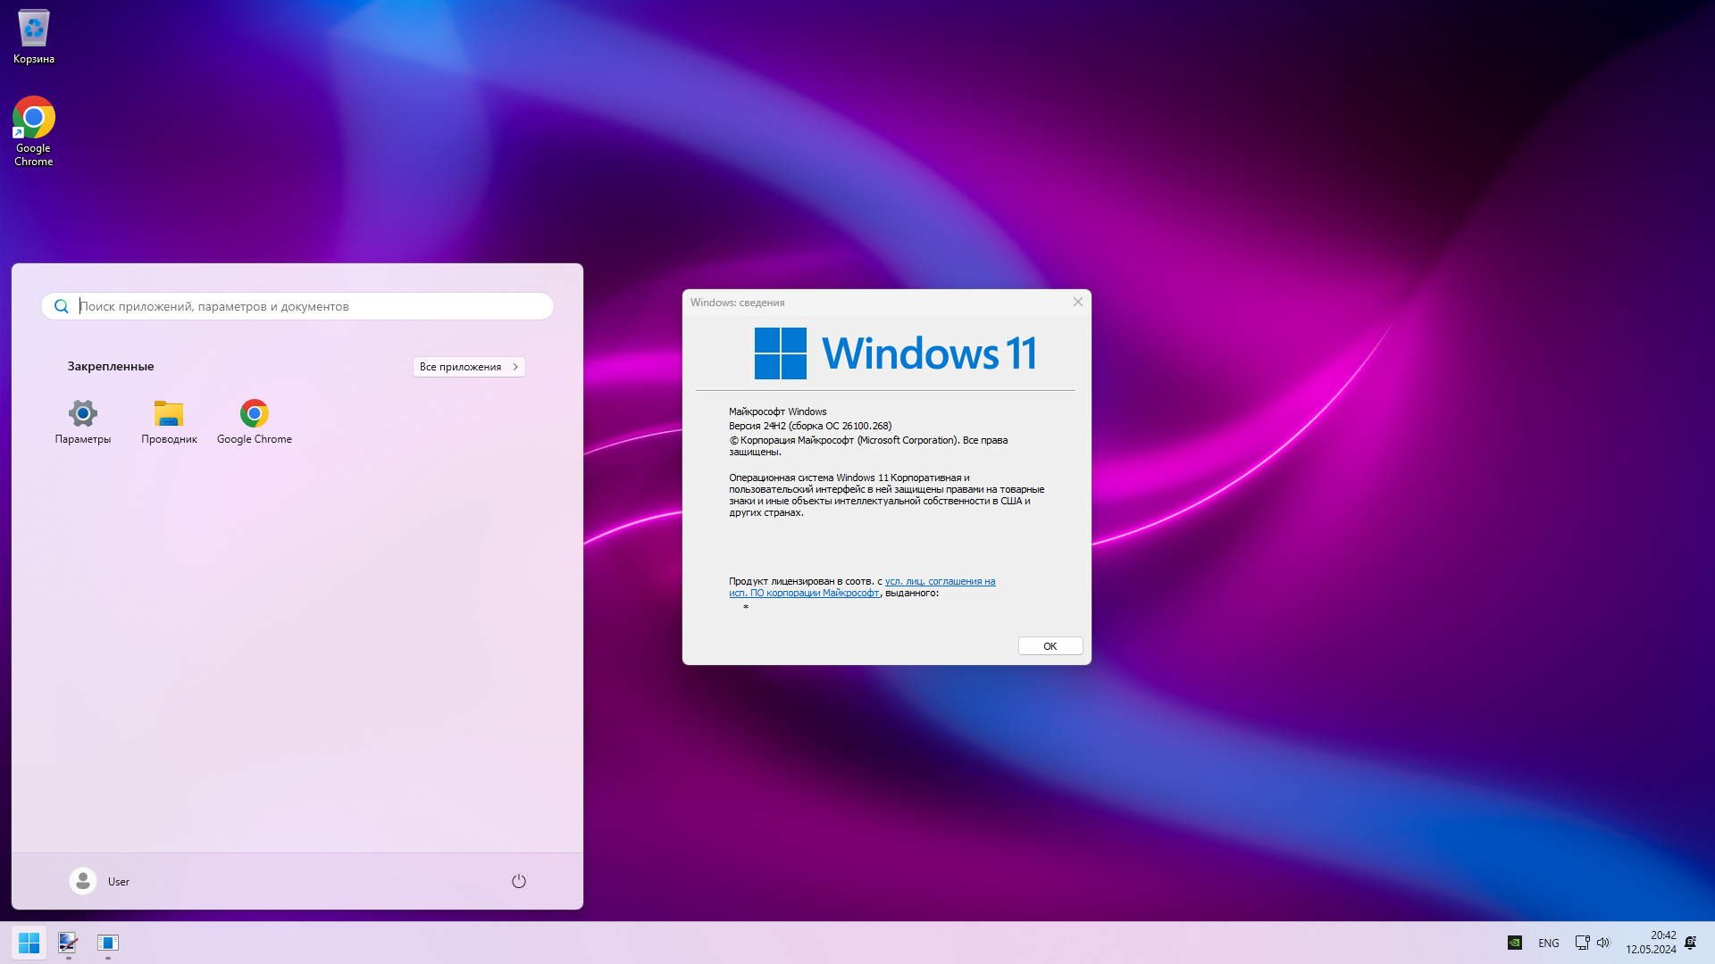1715x964 pixels.
Task: Click the Start menu search field
Action: 304,306
